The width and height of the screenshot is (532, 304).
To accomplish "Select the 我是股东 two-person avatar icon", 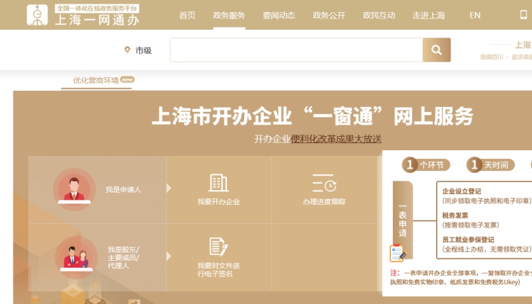I will click(77, 257).
